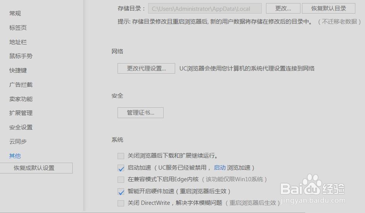Screen dimensions: 365x213
Task: Click the hint text 不迁移老数据
Action: coord(339,22)
